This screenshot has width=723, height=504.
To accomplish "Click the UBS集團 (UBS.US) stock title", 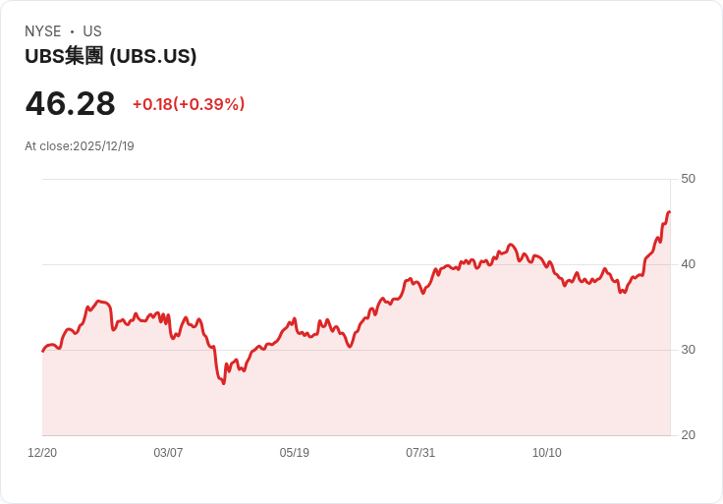I will tap(111, 56).
